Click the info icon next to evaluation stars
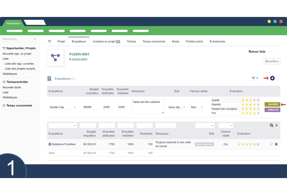The height and width of the screenshot is (195, 287). click(258, 144)
